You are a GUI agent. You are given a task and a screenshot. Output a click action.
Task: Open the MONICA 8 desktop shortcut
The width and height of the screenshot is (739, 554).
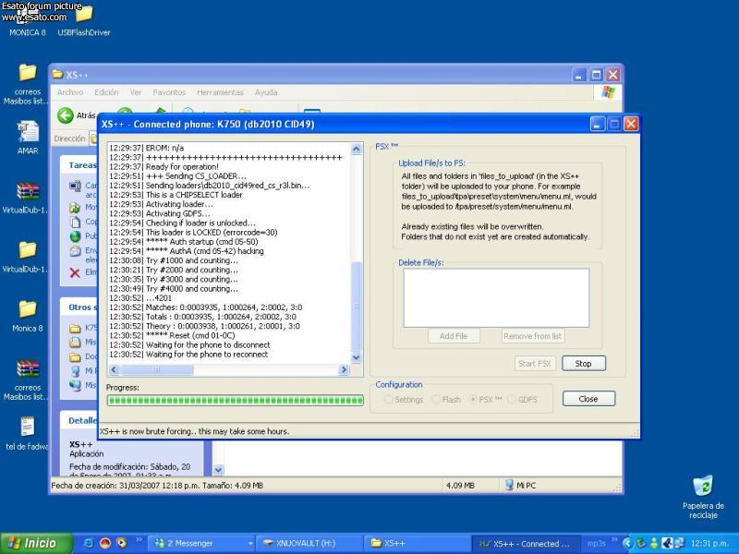pyautogui.click(x=27, y=14)
